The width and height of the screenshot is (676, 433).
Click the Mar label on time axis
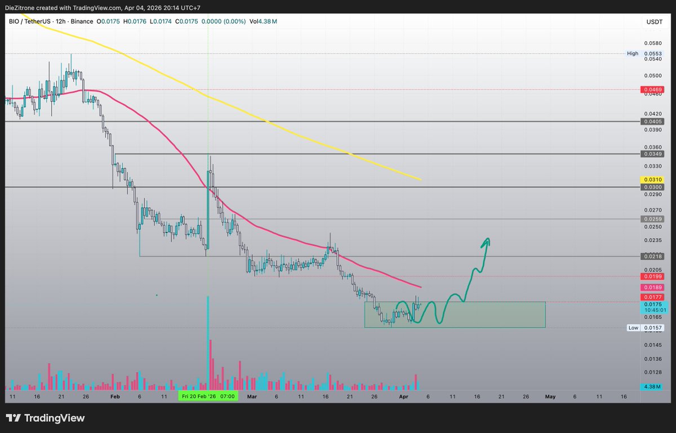[252, 396]
